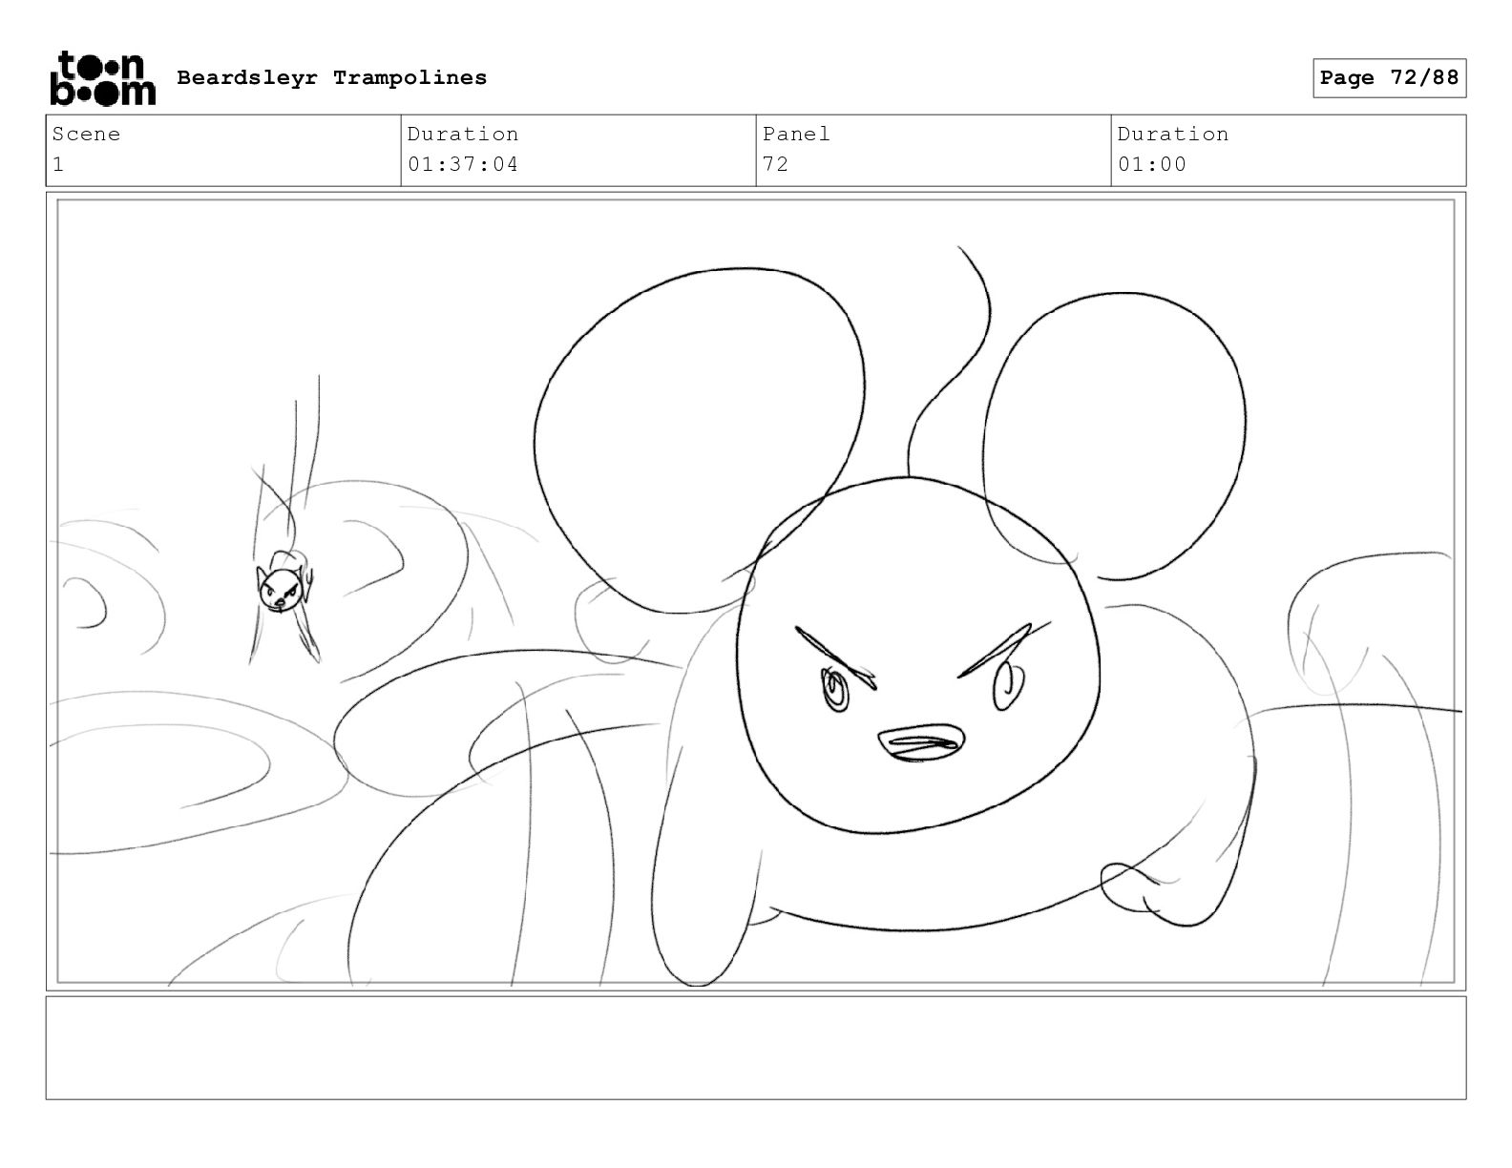Viewport: 1512px width, 1168px height.
Task: Click the storyboard panel sketch image
Action: tap(756, 592)
